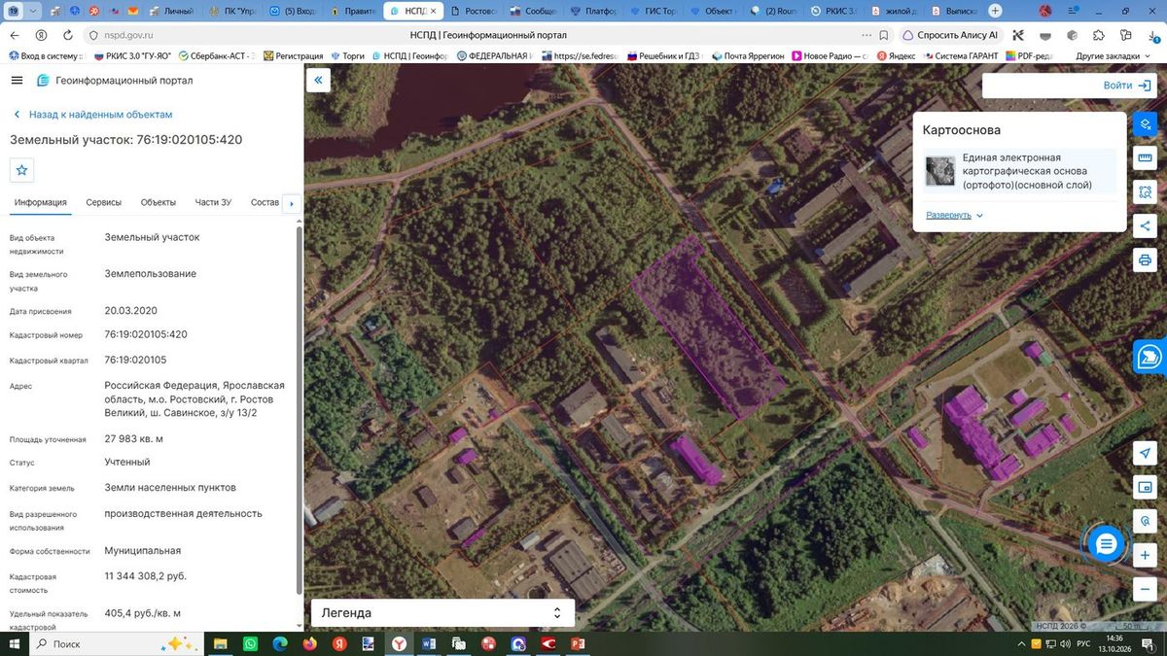The image size is (1167, 656).
Task: Open Microsoft Word from the taskbar
Action: (x=429, y=644)
